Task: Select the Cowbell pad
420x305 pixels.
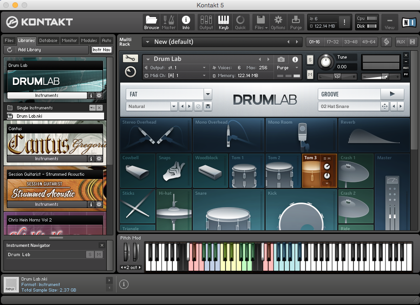Action: tap(138, 170)
